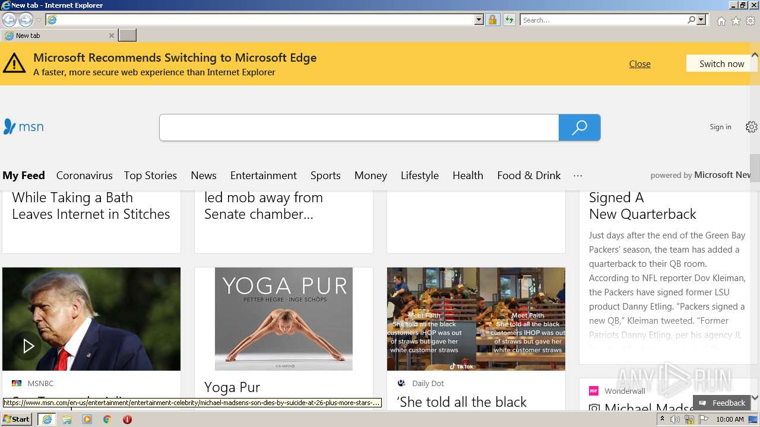
Task: Play the MSNBC Trump video
Action: 28,346
